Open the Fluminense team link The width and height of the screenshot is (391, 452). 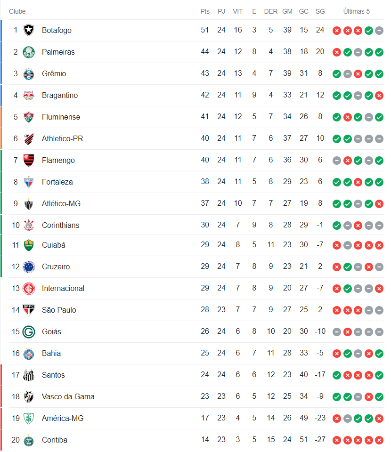(x=61, y=117)
